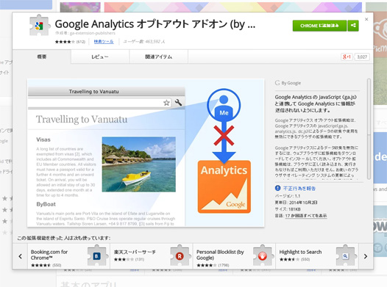Click the 不正行為を報告 link
Image resolution: width=387 pixels, height=287 pixels.
(x=299, y=189)
